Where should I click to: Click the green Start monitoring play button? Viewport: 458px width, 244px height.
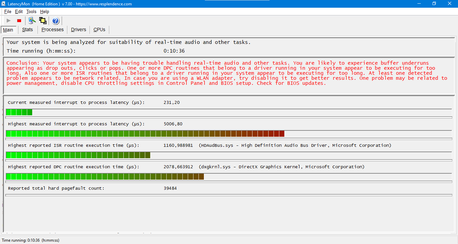point(9,21)
